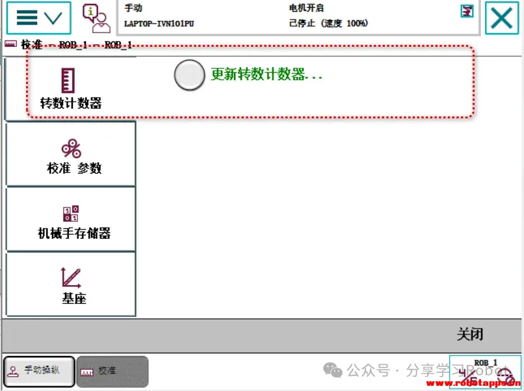Open the 校准 参数 tab
This screenshot has height=391, width=524.
click(71, 154)
